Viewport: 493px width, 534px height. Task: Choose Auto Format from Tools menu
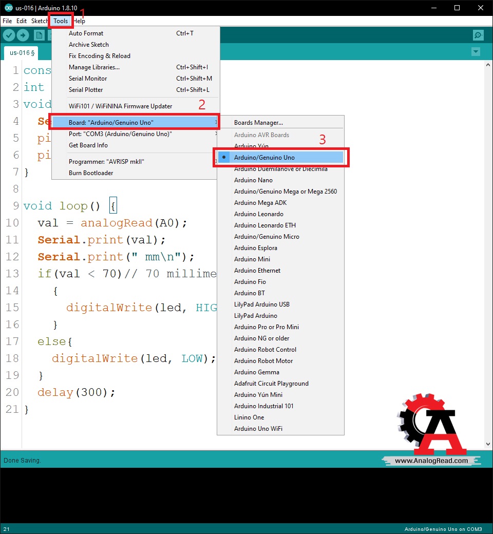(135, 33)
